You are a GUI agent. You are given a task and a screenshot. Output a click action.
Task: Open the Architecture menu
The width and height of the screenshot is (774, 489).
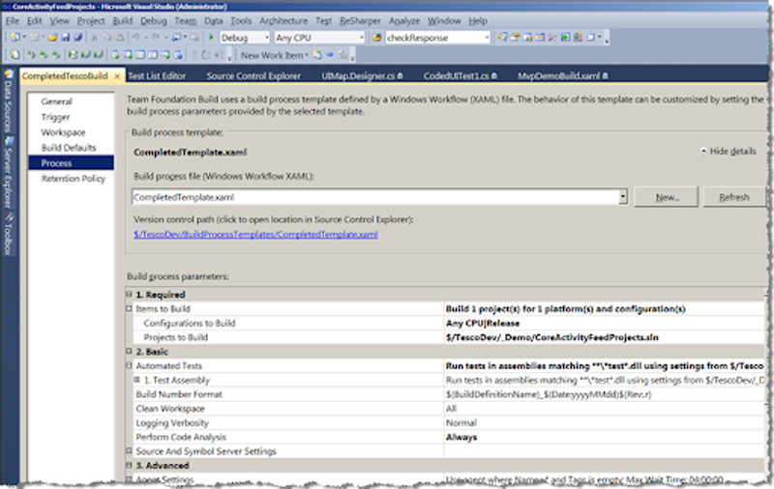[x=283, y=20]
